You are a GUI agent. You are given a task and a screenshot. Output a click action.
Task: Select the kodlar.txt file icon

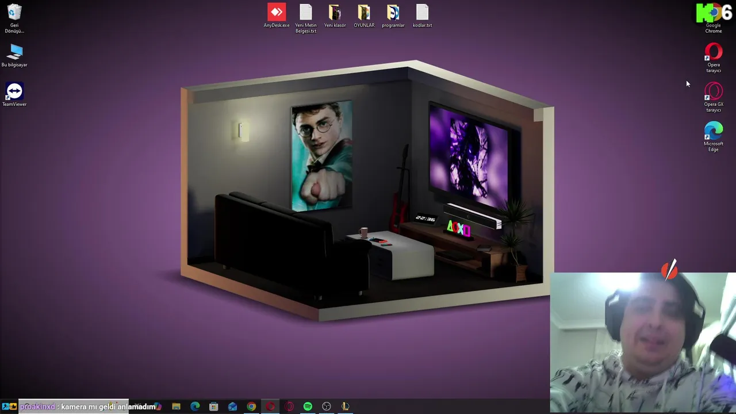tap(422, 16)
